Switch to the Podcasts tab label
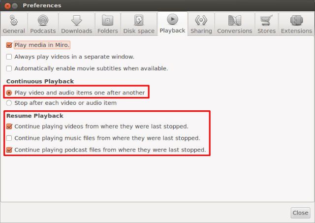The image size is (315, 223). 43,31
